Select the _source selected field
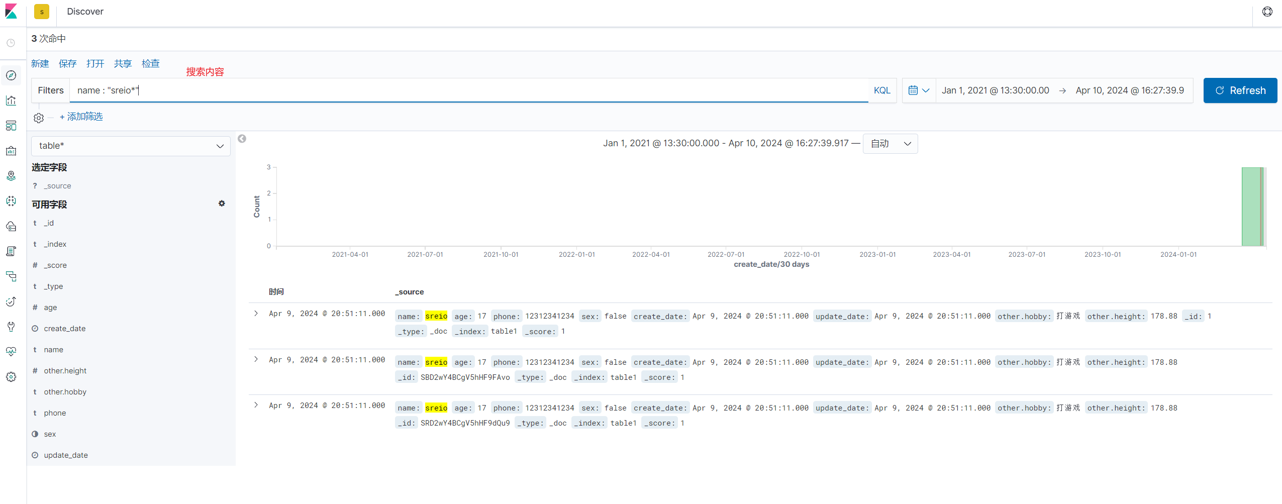This screenshot has height=504, width=1282. pyautogui.click(x=57, y=186)
